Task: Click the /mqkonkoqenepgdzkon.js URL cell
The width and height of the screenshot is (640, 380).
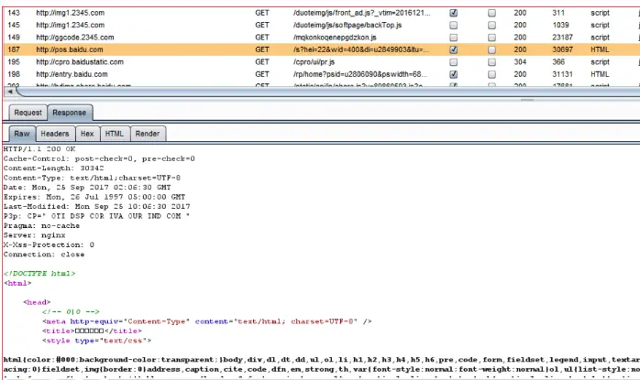Action: 335,38
